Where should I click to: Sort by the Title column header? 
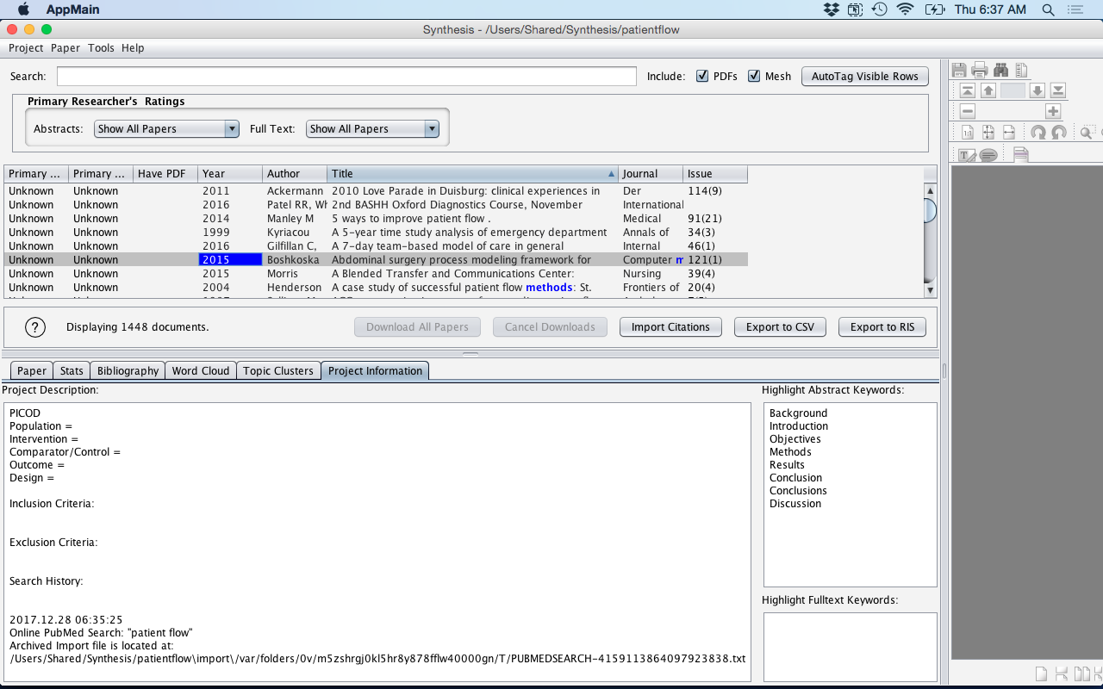472,174
